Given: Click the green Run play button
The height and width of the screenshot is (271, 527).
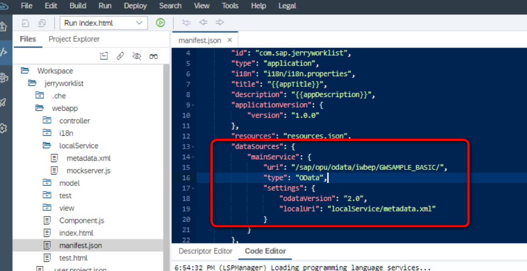Looking at the screenshot, I should 160,23.
